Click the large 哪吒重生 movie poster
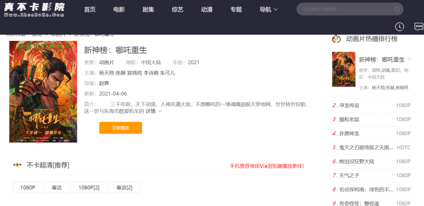 (43, 92)
